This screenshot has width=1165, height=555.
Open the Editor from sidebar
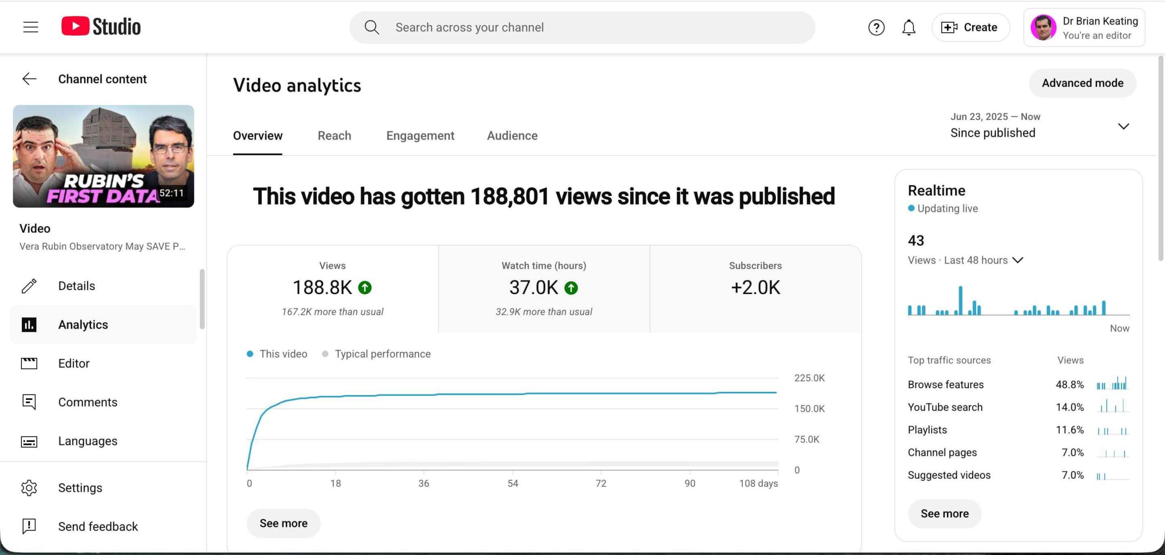(x=74, y=363)
